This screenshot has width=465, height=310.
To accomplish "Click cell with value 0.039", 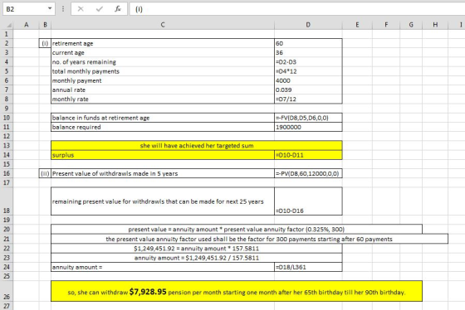I will (x=308, y=90).
